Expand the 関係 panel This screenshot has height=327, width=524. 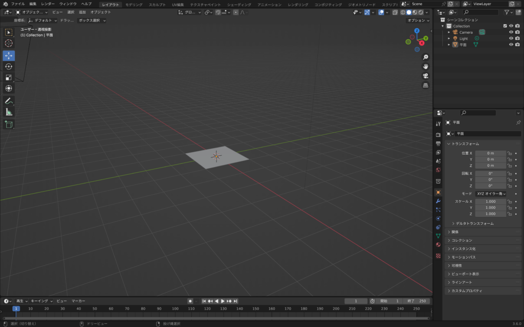tap(483, 232)
